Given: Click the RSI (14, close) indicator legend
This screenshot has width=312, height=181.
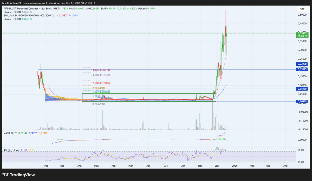Looking at the screenshot, I should point(11,150).
